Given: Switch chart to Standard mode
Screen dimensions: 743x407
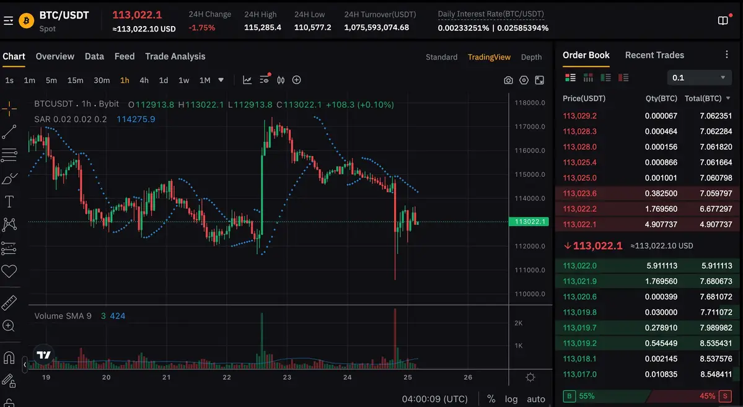Looking at the screenshot, I should coord(441,56).
